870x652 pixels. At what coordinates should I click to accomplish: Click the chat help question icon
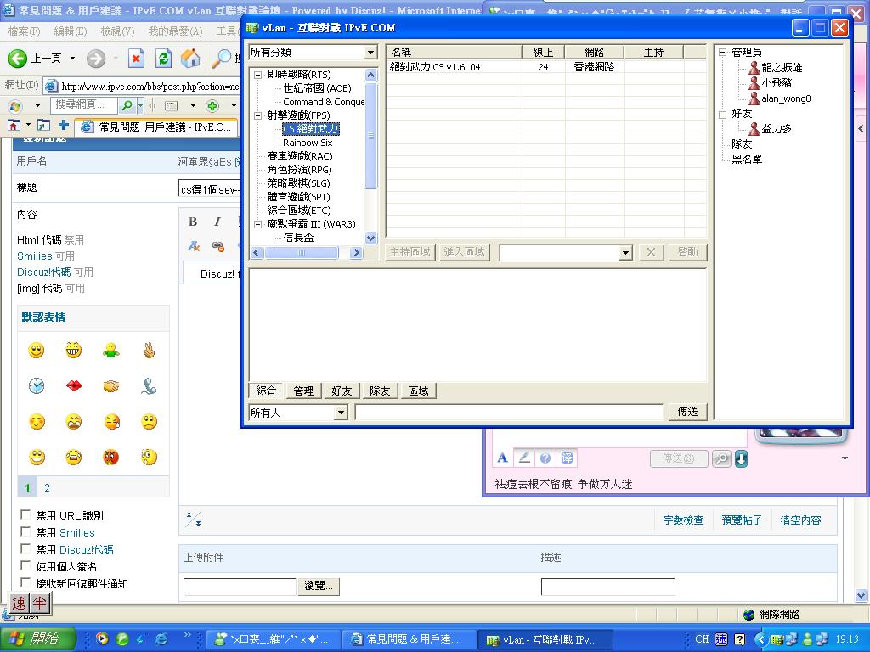545,458
